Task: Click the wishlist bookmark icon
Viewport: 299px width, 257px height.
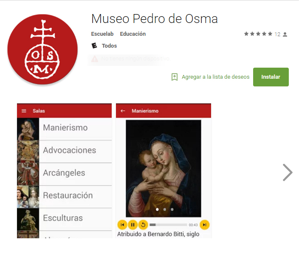Action: [x=175, y=77]
